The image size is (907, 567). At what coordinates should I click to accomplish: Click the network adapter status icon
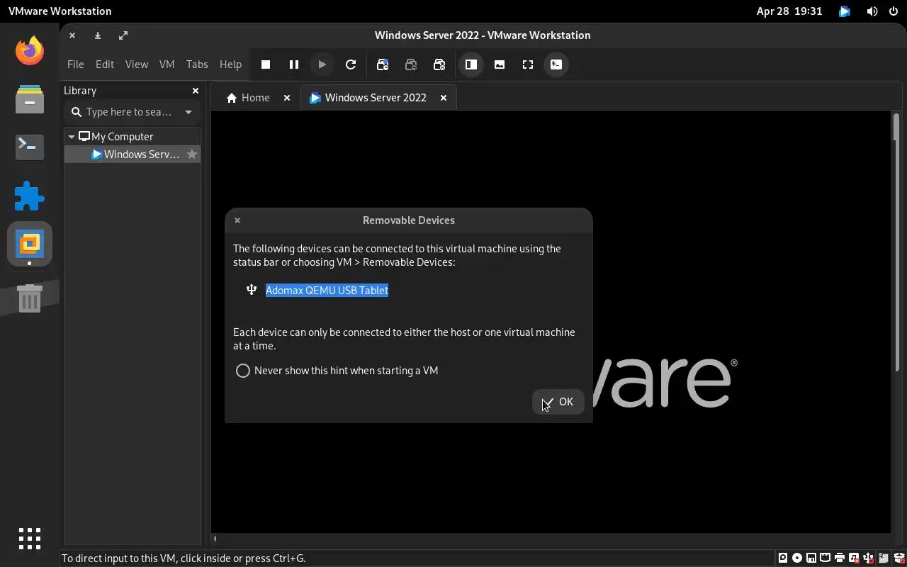(x=826, y=558)
